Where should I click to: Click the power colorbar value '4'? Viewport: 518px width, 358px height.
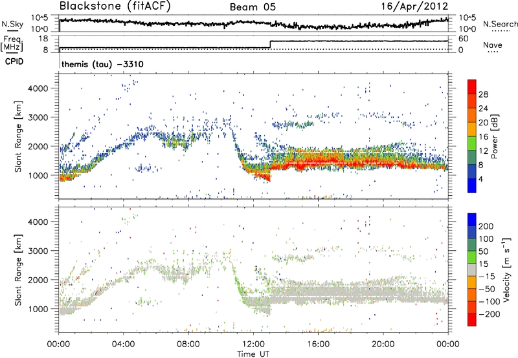point(480,179)
